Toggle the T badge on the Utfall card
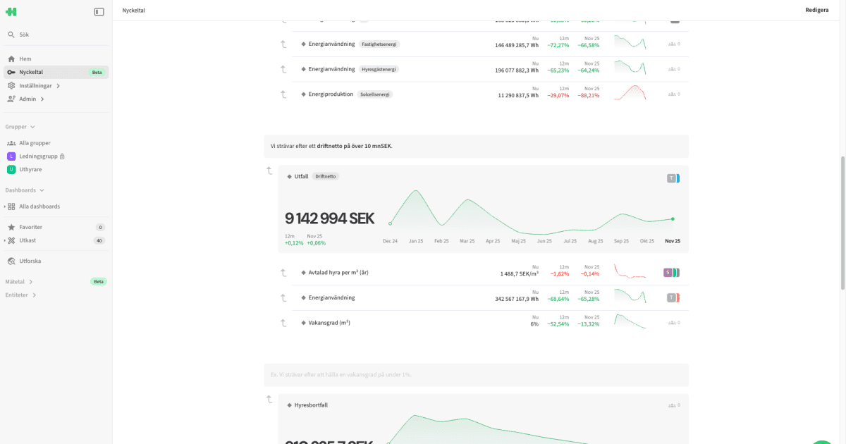Screen dimensions: 846x444 pos(673,178)
